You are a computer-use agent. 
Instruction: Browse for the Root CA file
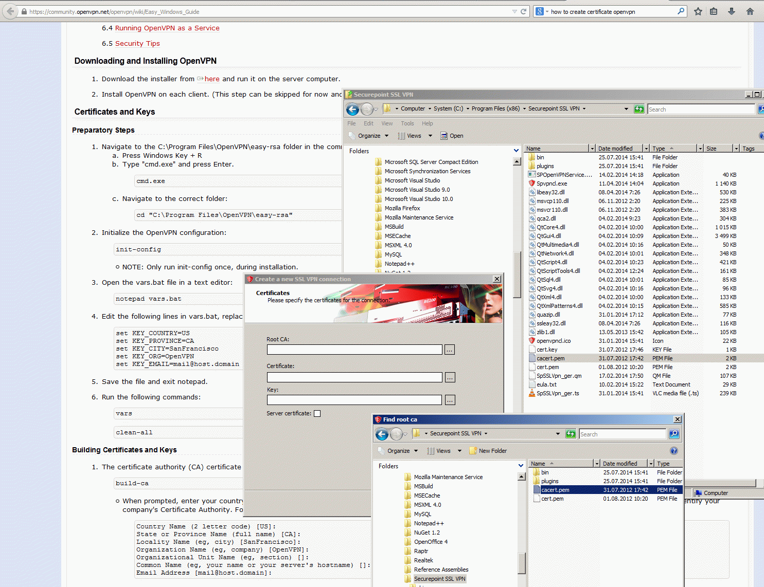tap(450, 350)
